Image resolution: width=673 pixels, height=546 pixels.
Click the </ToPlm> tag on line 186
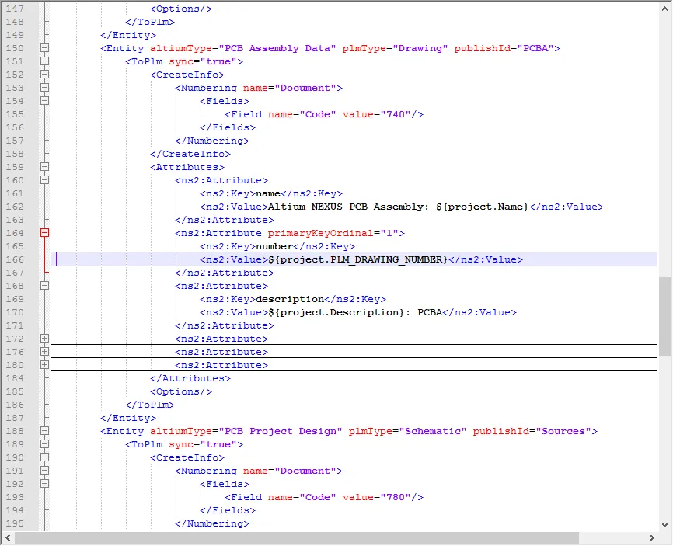[x=150, y=405]
